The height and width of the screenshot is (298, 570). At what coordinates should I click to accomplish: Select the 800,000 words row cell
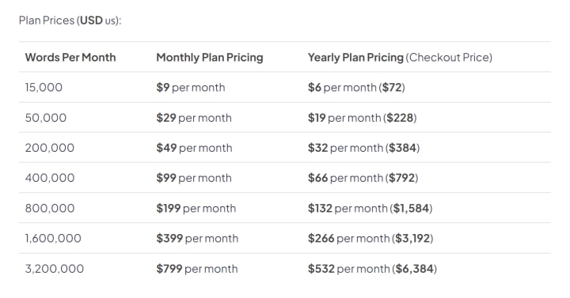point(50,209)
